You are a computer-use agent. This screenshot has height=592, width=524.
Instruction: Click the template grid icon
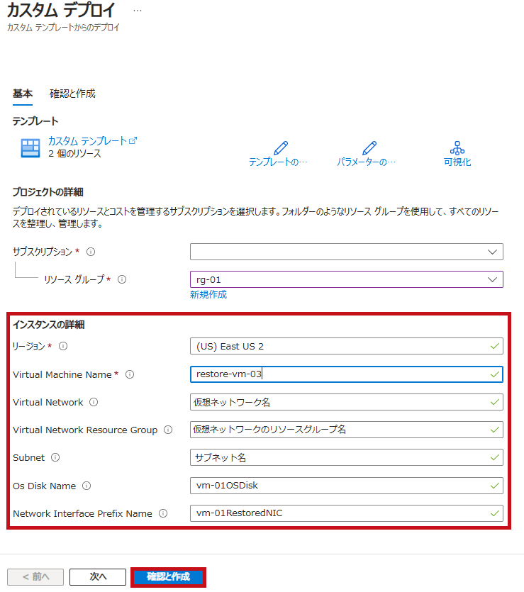30,147
